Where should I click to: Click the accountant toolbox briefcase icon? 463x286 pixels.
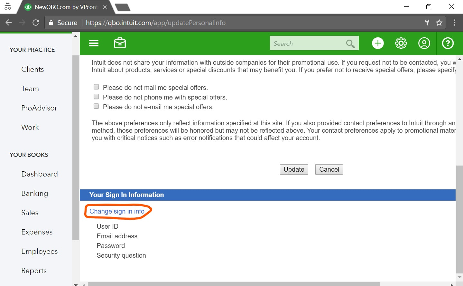click(x=120, y=43)
